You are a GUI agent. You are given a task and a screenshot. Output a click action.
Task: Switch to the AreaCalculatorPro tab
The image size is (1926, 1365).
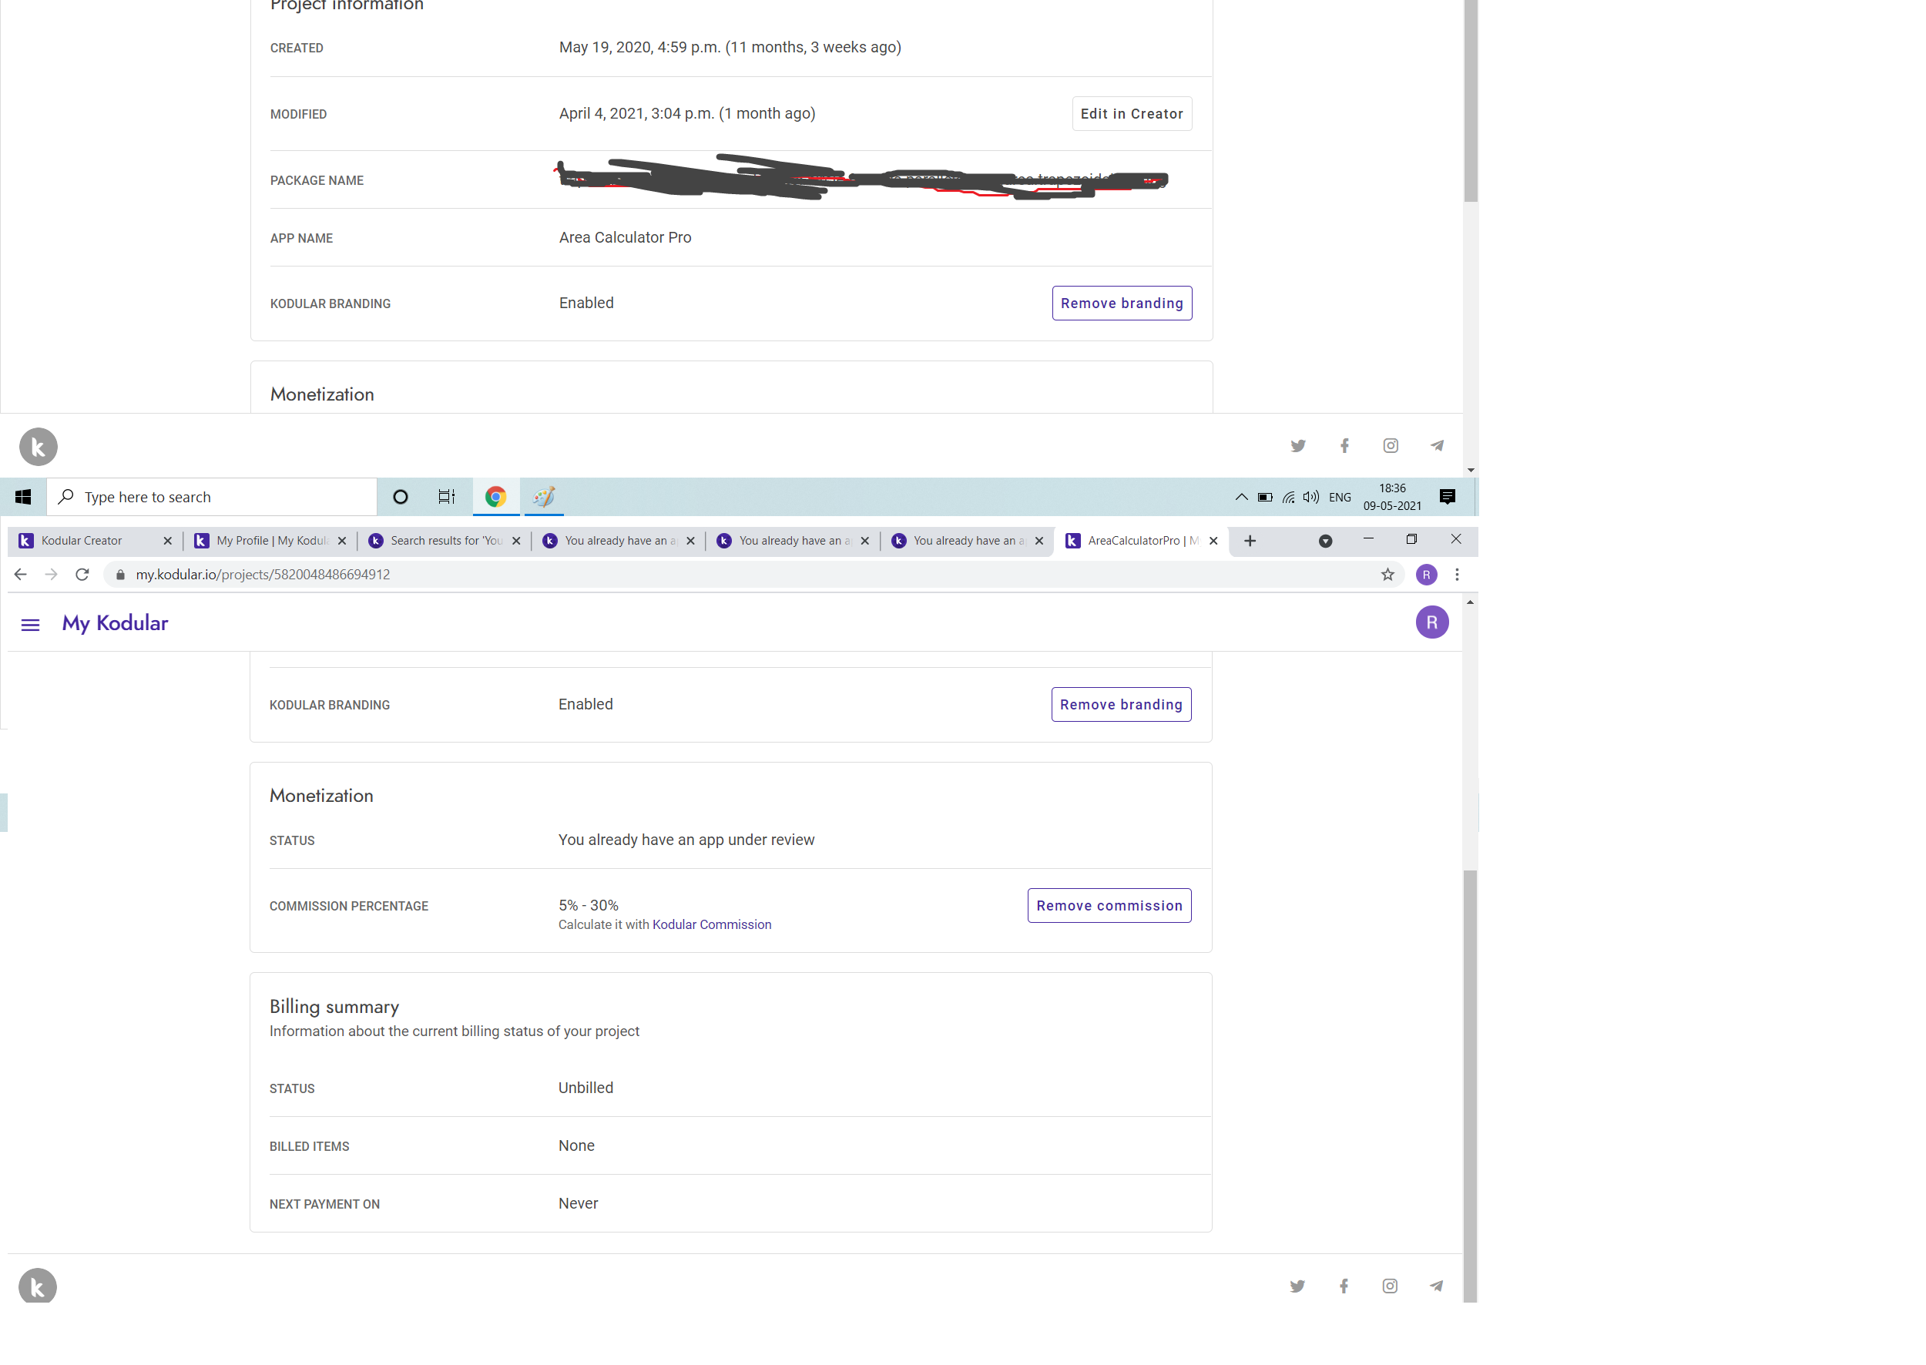point(1143,542)
